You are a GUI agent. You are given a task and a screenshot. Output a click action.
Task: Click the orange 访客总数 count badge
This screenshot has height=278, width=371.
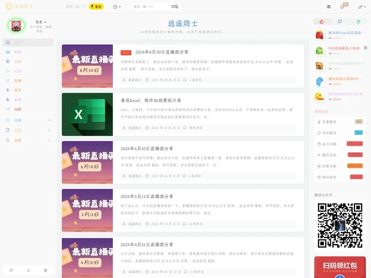click(x=355, y=166)
